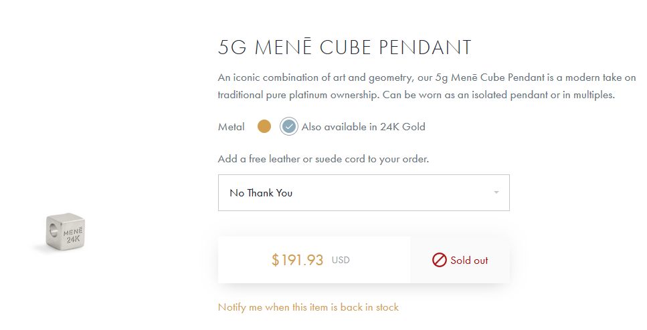Click "Notify me when this item is back in stock"

tap(308, 307)
